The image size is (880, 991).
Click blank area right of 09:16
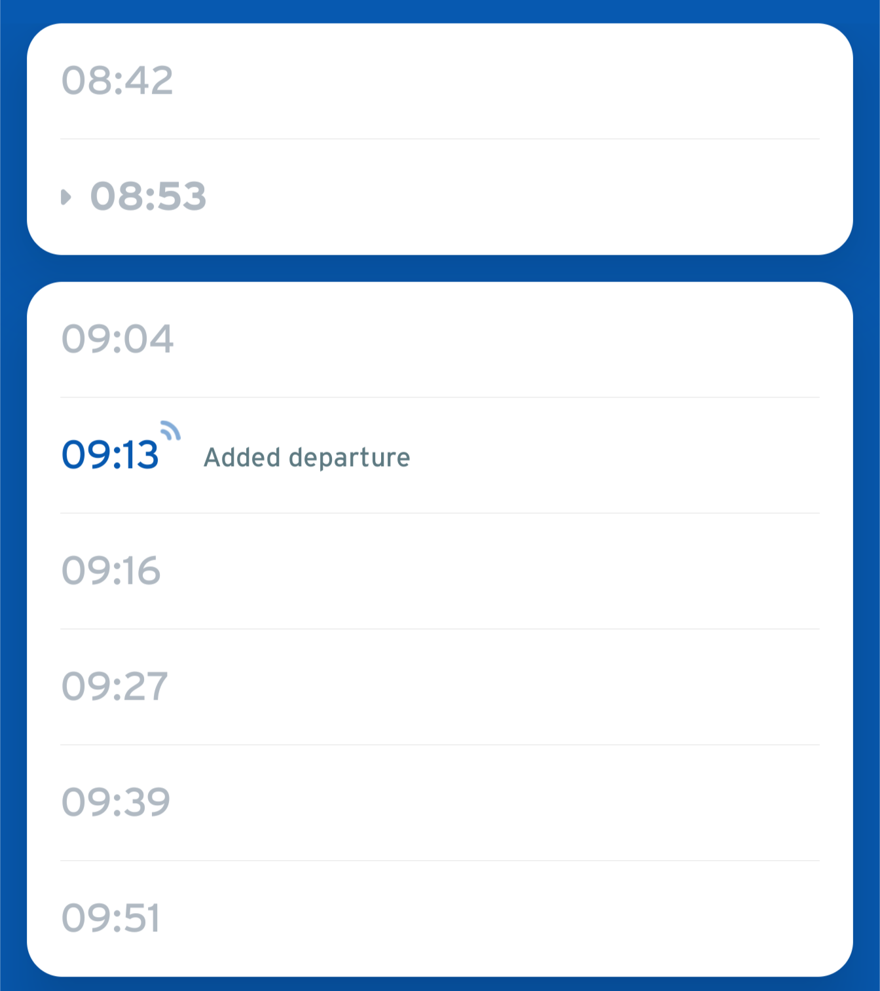pyautogui.click(x=491, y=571)
